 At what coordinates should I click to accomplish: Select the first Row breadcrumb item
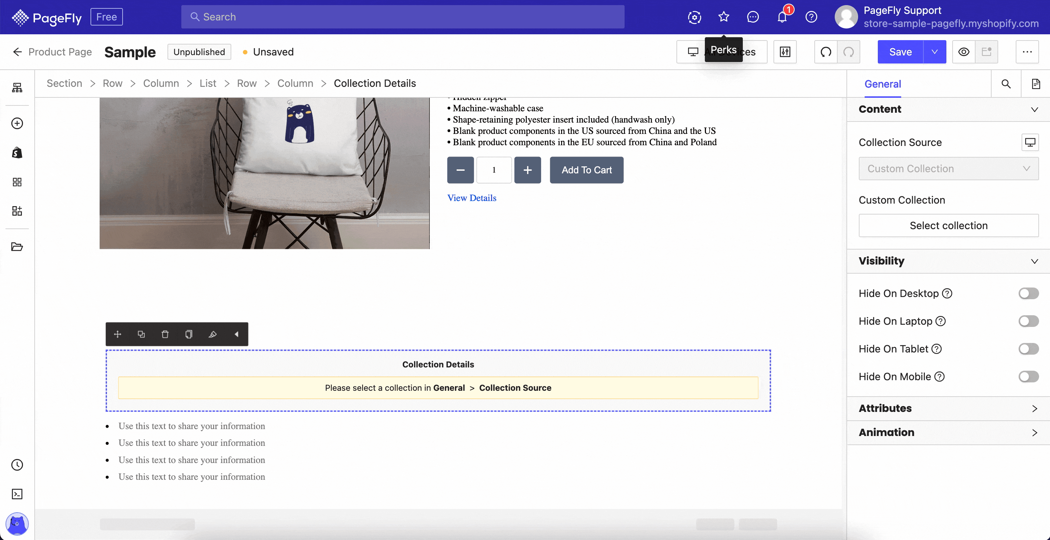pyautogui.click(x=112, y=83)
